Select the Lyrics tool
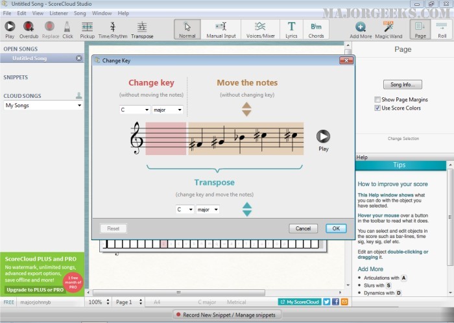Viewport: 454px width, 323px height. coord(291,29)
